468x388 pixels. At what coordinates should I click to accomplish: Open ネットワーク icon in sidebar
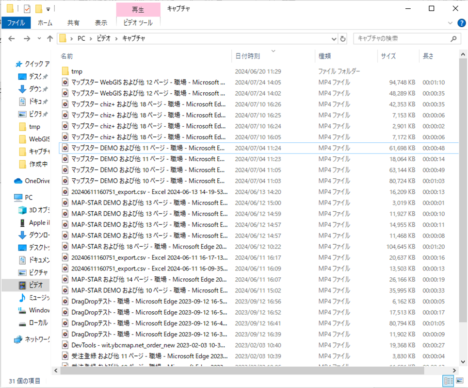coord(18,339)
